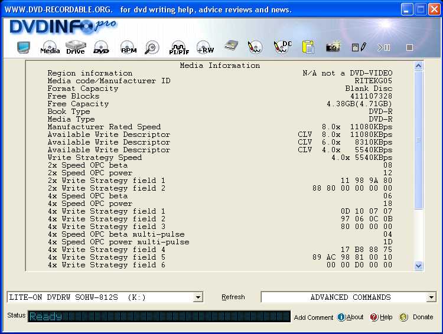Screen dimensions: 443x334
Task: Click the monitor icon in toolbar
Action: click(24, 47)
